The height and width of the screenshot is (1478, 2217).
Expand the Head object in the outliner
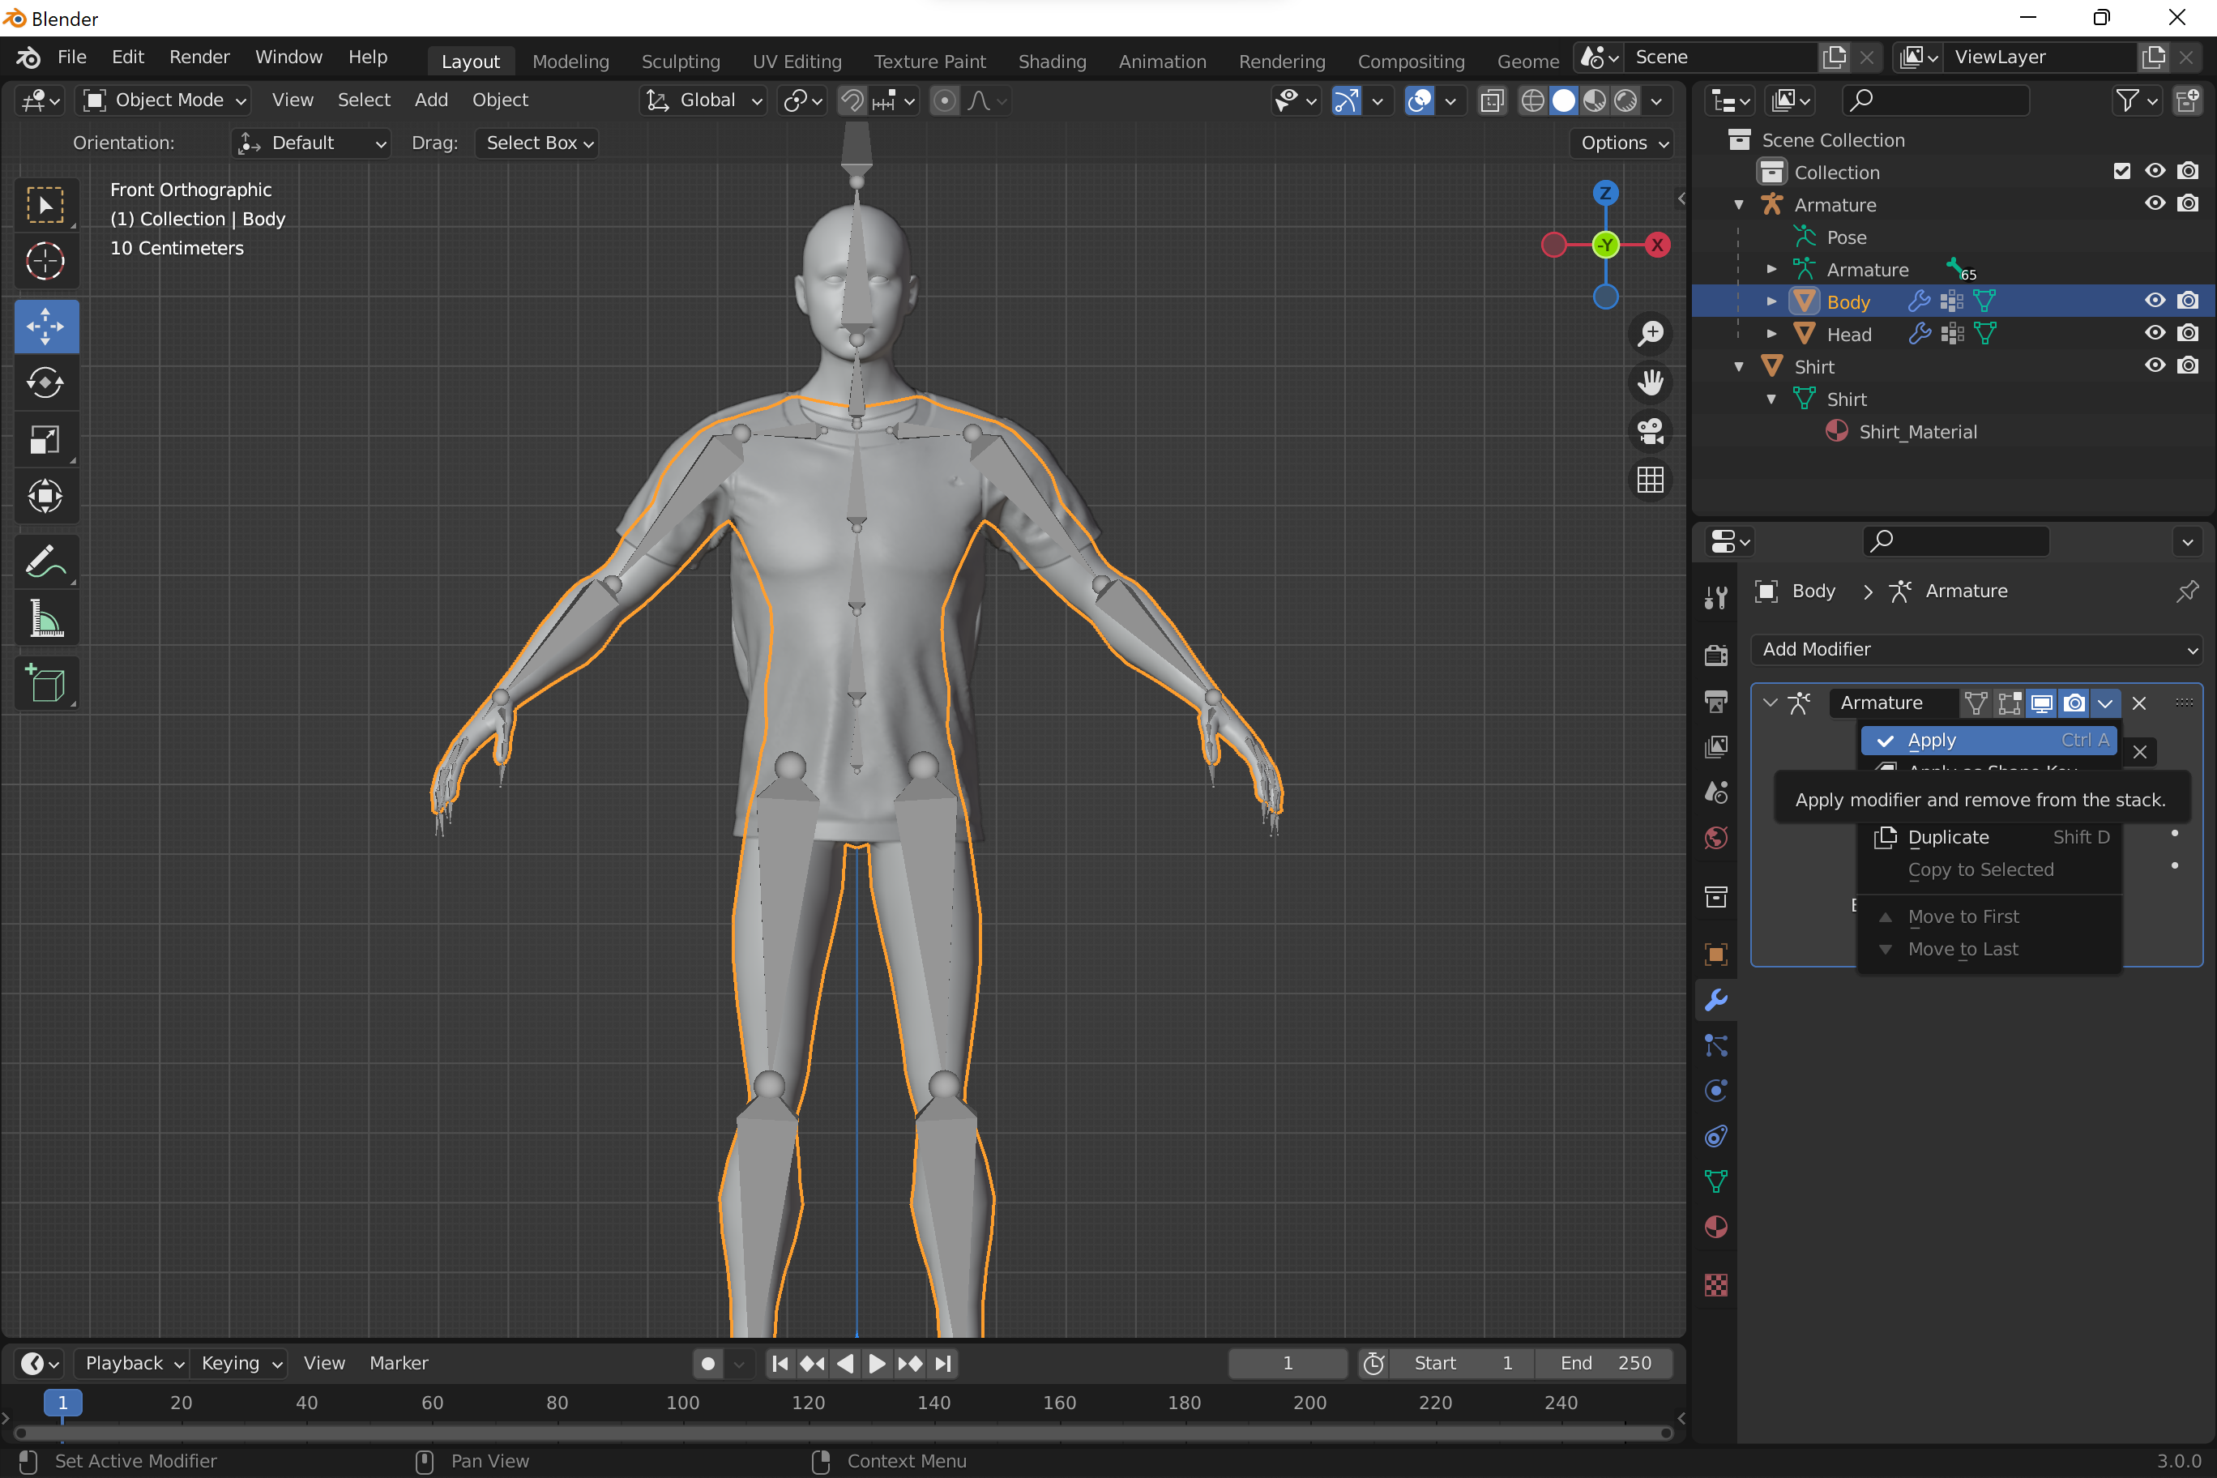(x=1771, y=334)
